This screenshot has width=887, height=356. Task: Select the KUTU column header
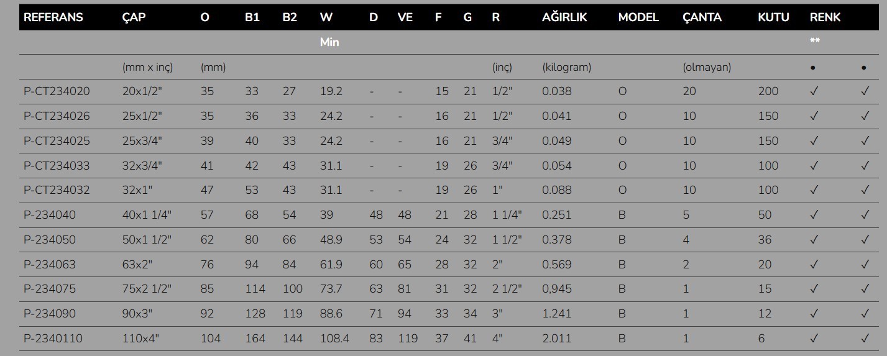(773, 17)
